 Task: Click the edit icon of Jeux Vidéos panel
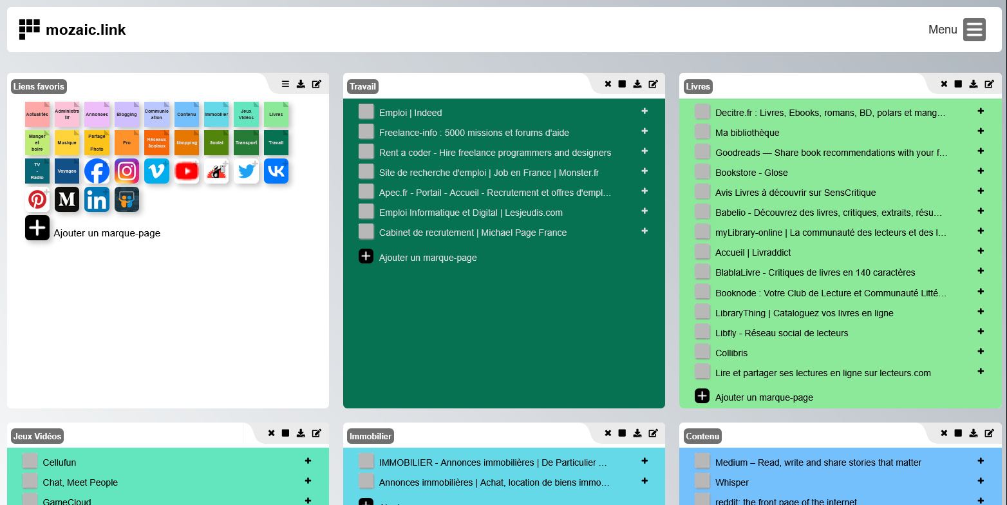click(317, 433)
